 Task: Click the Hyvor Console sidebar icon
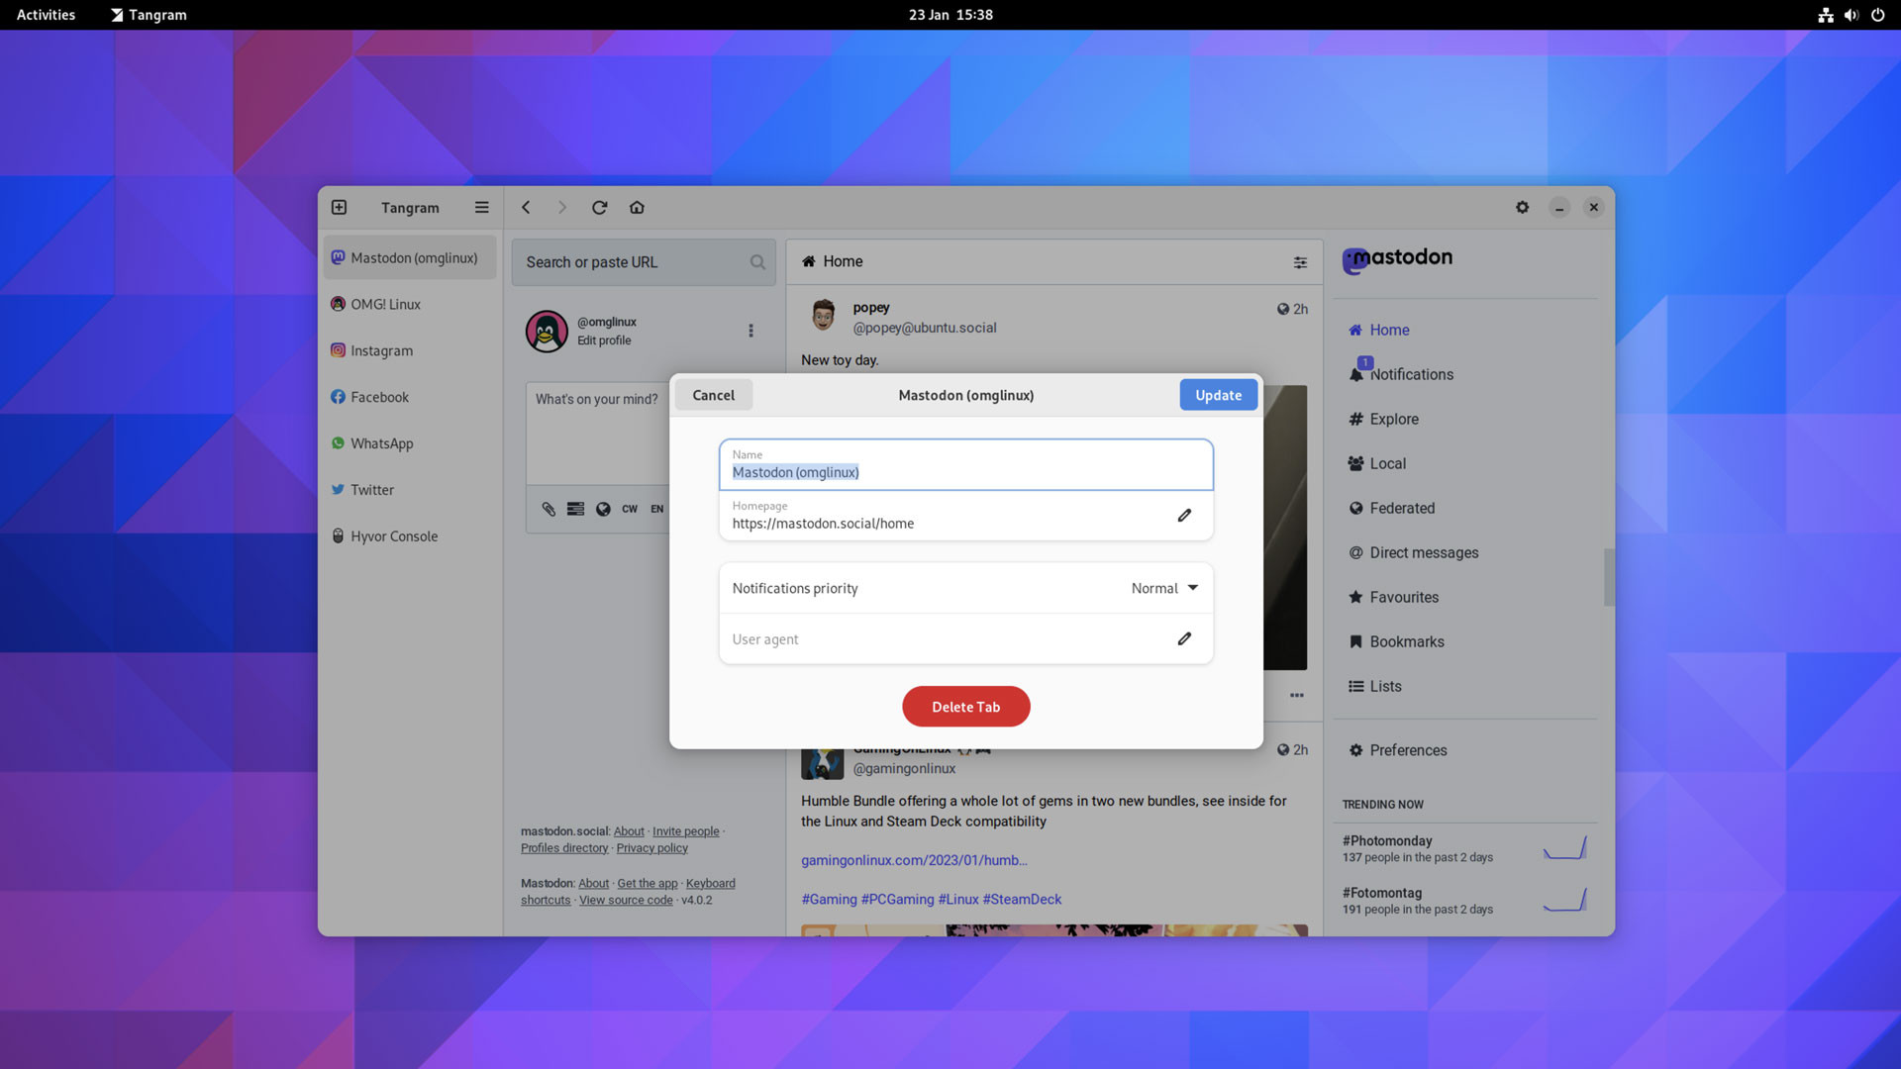[x=339, y=536]
